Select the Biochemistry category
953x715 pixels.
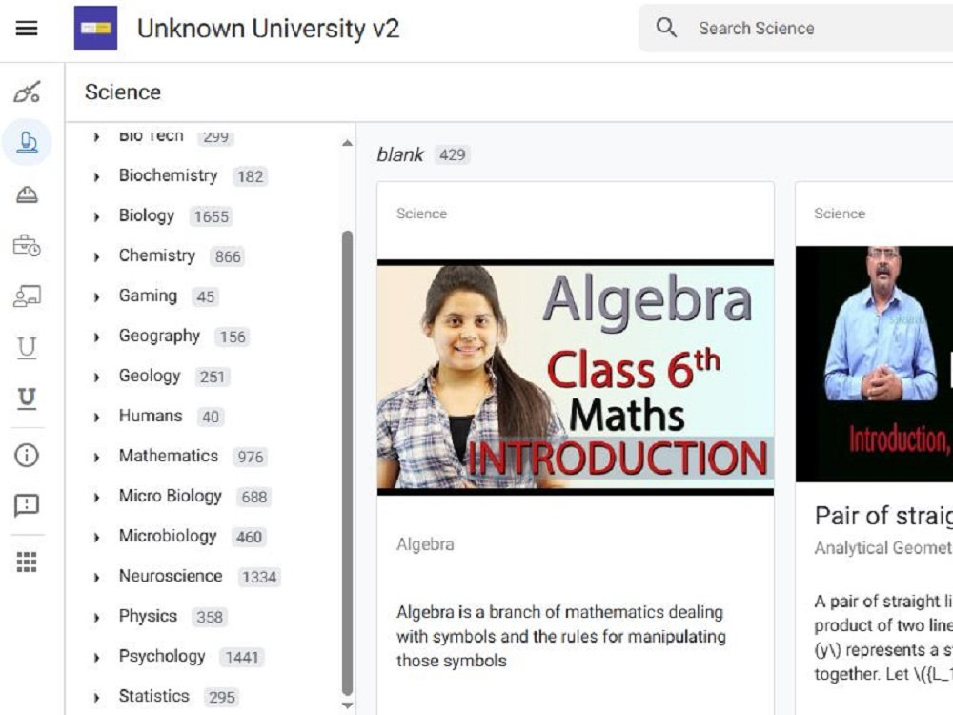tap(169, 175)
